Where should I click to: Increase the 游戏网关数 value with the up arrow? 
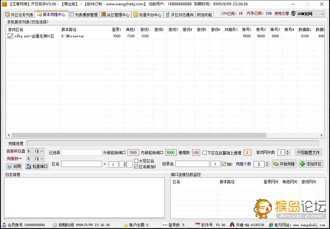click(288, 151)
